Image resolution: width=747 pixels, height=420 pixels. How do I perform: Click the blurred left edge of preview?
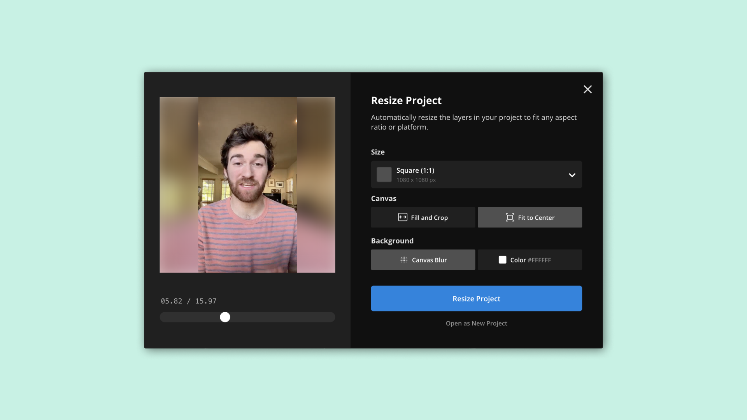pos(178,185)
